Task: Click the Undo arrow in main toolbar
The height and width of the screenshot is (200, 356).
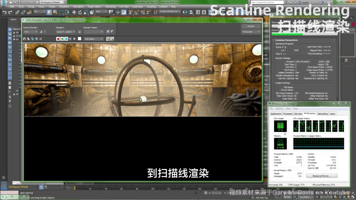Action: 4,12
